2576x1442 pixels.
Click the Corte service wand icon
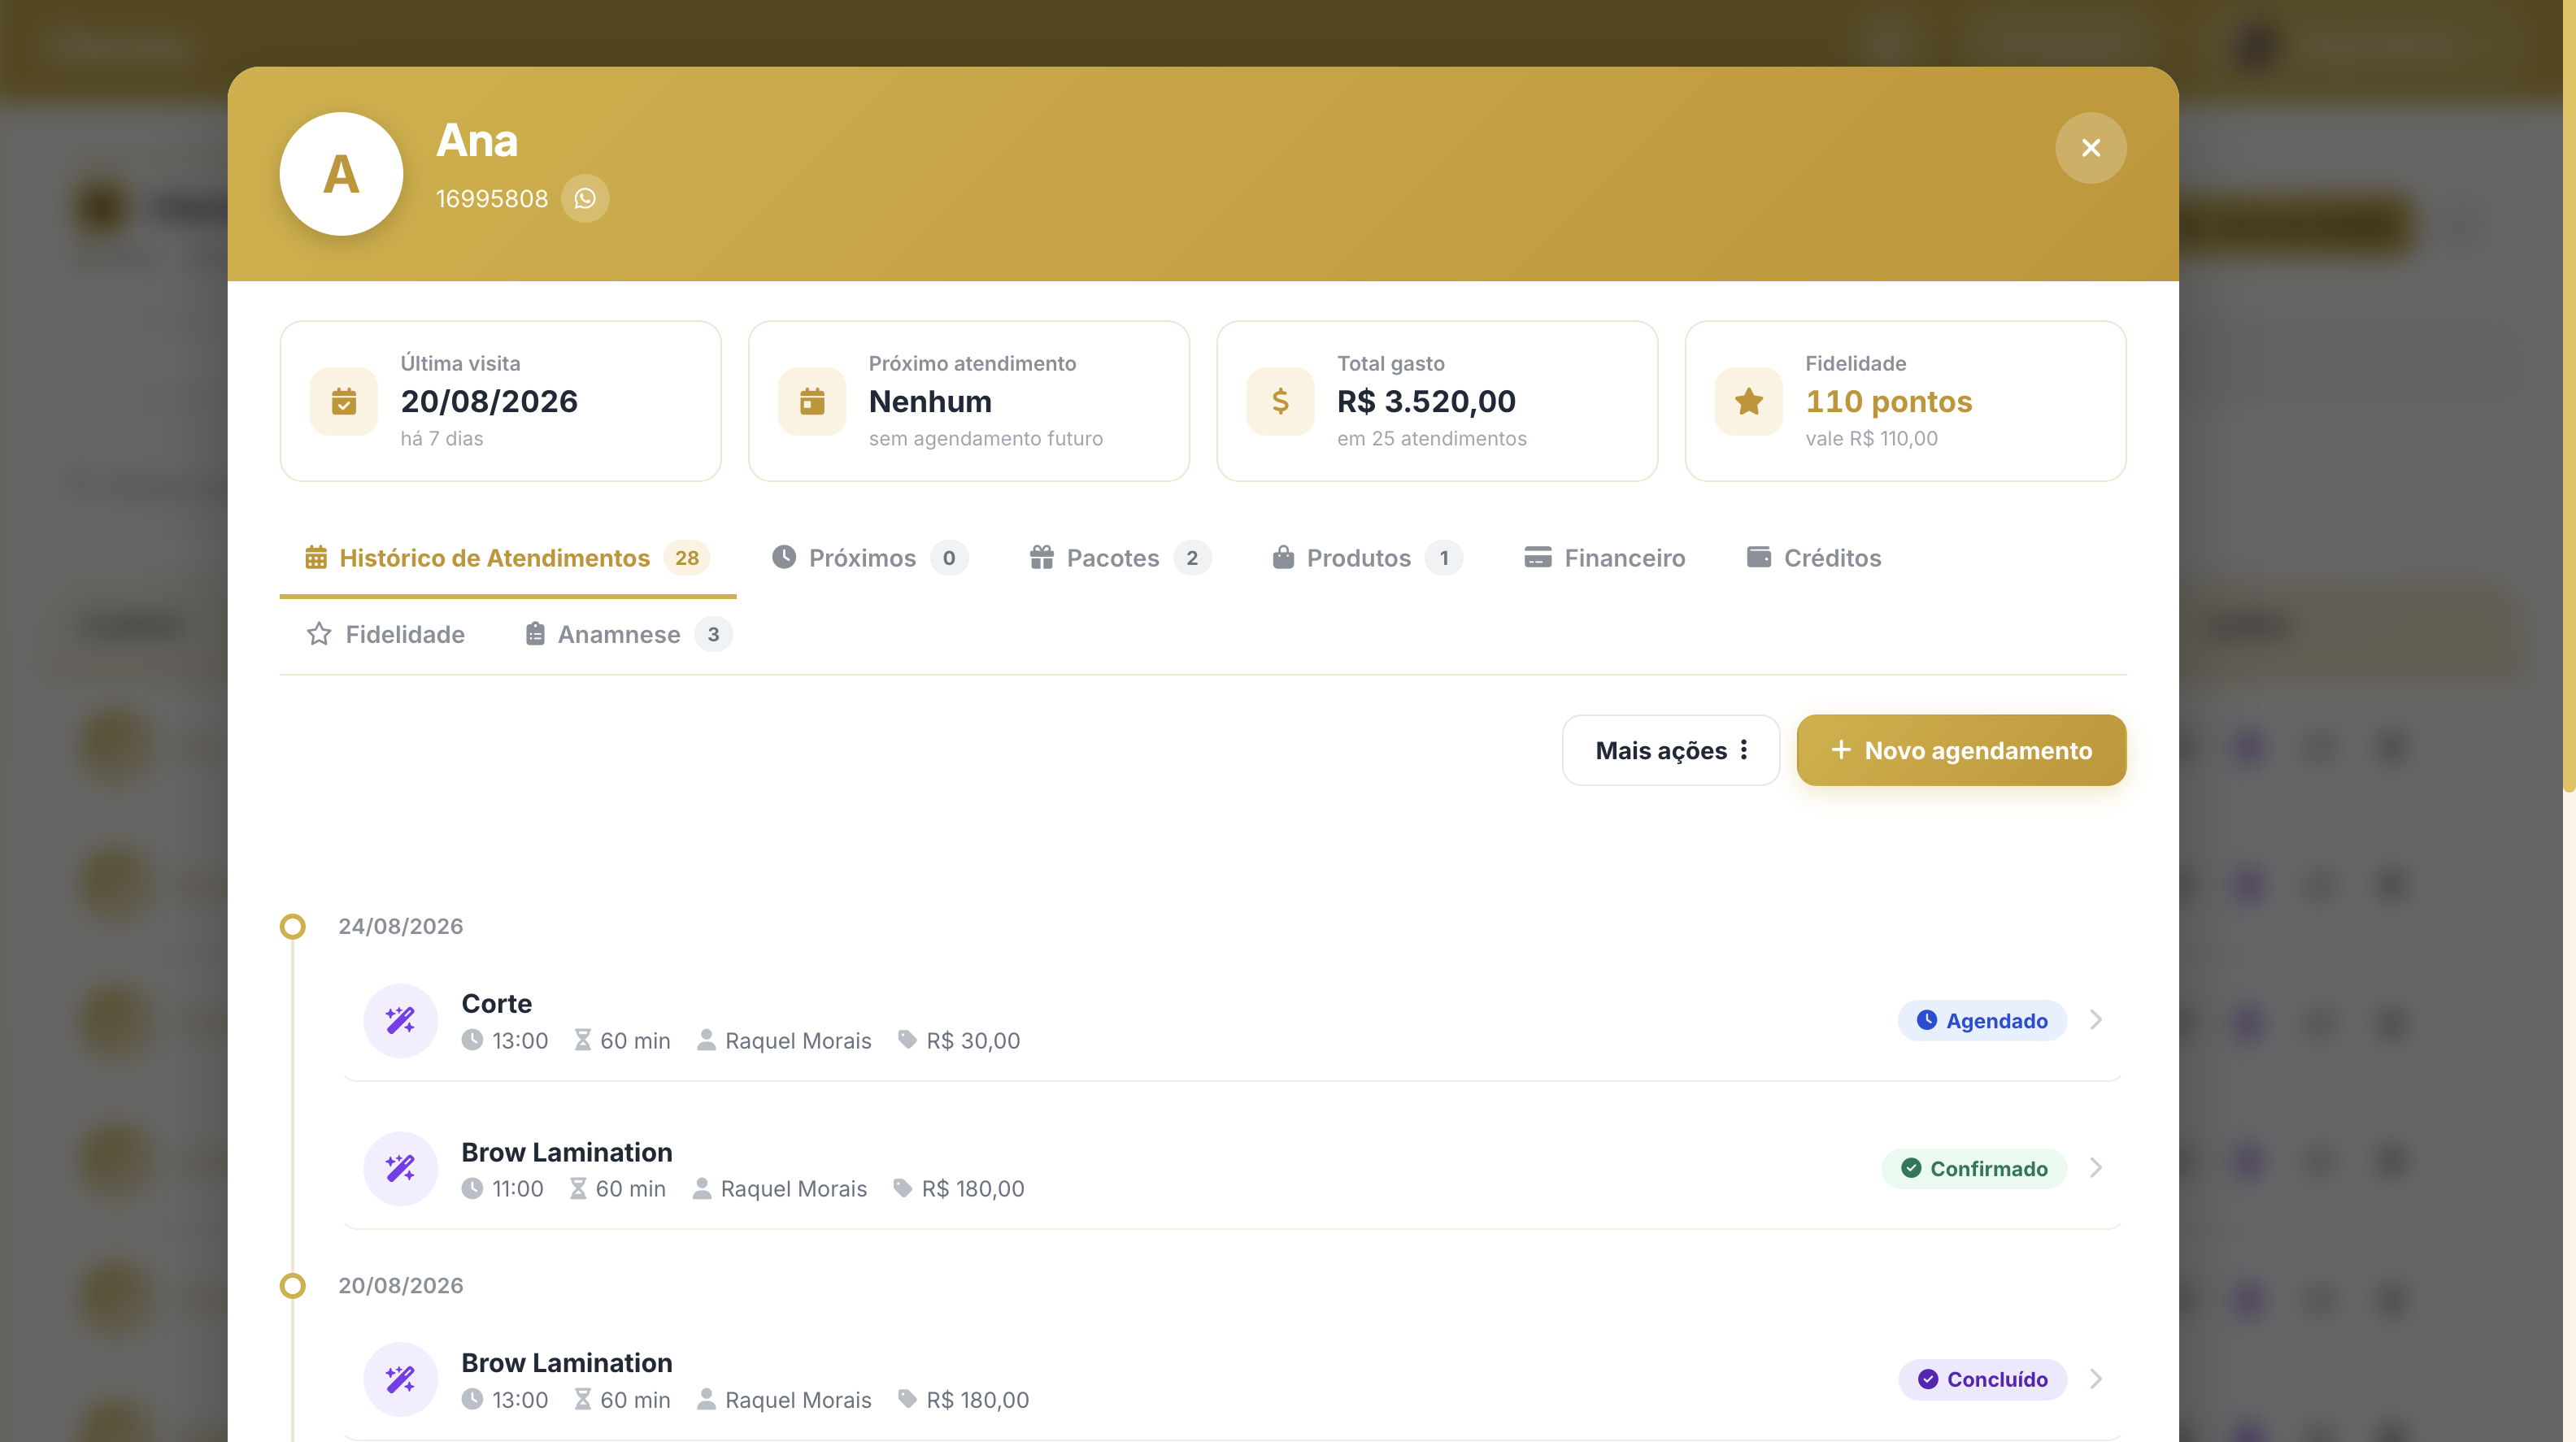tap(400, 1020)
